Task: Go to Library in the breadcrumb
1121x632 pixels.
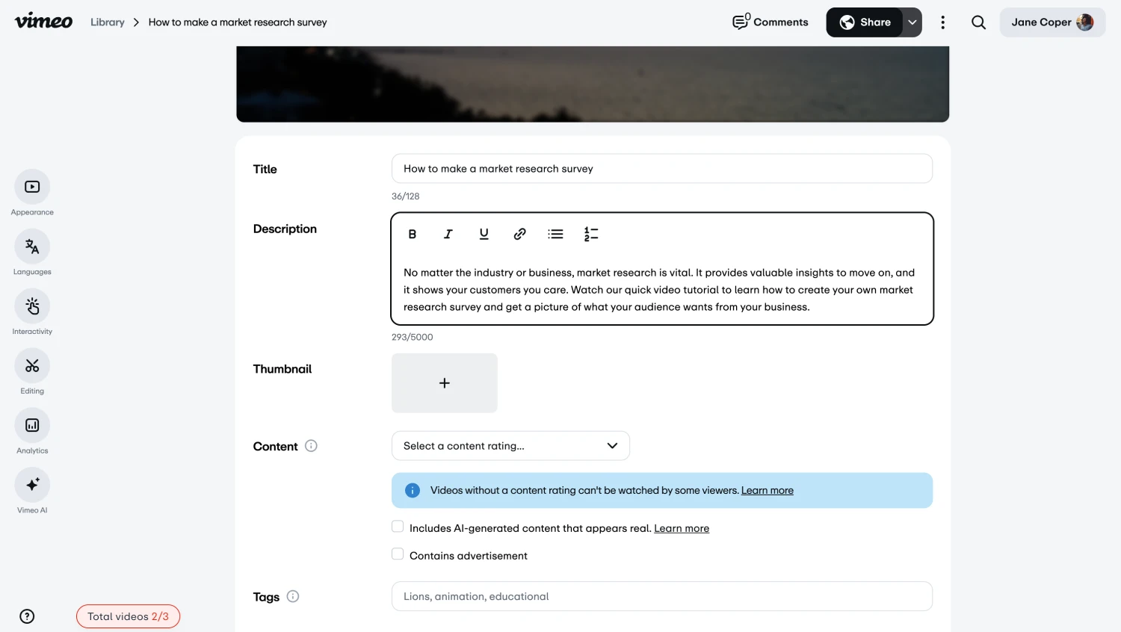Action: [108, 22]
